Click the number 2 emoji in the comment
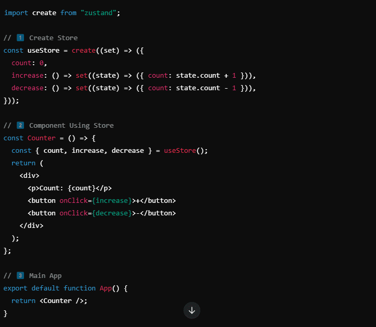This screenshot has width=376, height=327. (20, 125)
